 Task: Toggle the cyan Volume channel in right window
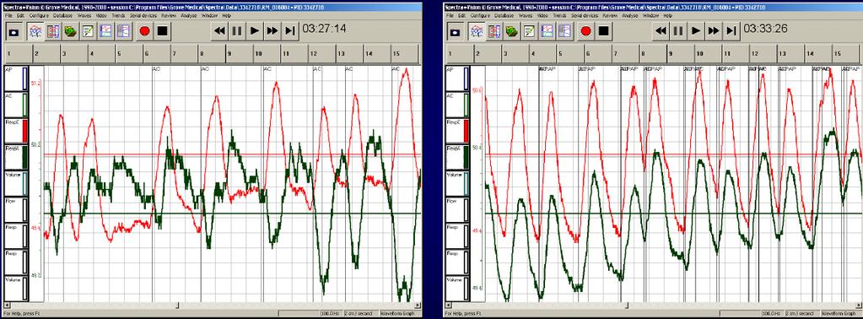457,183
